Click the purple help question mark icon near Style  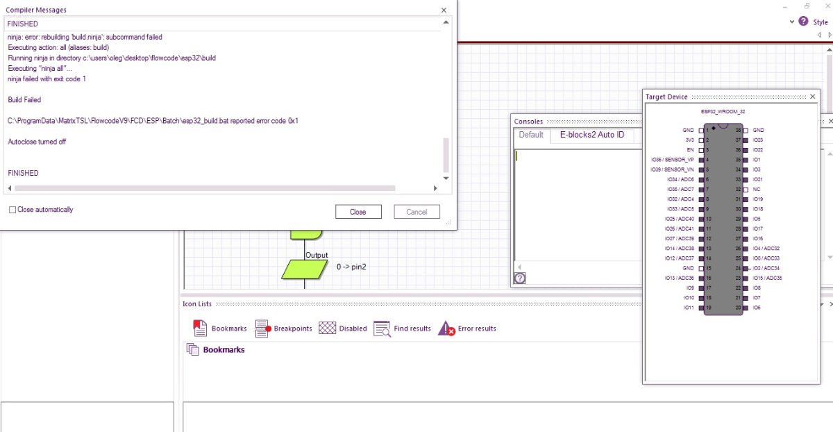(x=803, y=22)
